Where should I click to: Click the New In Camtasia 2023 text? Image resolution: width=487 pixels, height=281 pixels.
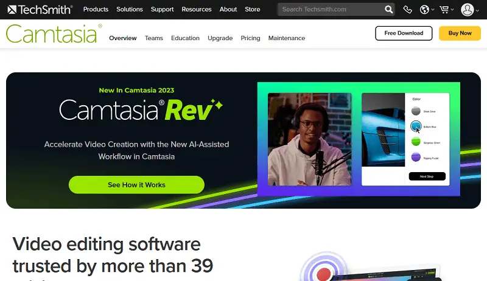[x=136, y=90]
